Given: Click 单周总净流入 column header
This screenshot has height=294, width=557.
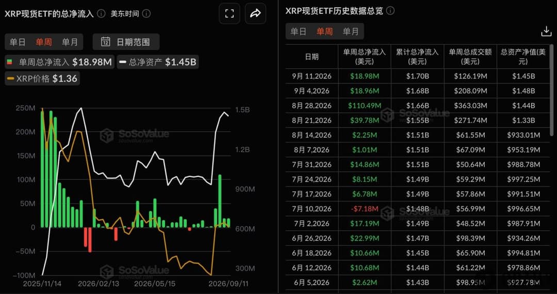Looking at the screenshot, I should pyautogui.click(x=364, y=56).
